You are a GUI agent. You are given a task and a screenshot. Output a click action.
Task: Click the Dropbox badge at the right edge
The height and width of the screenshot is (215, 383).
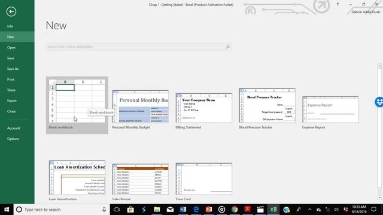coord(379,102)
